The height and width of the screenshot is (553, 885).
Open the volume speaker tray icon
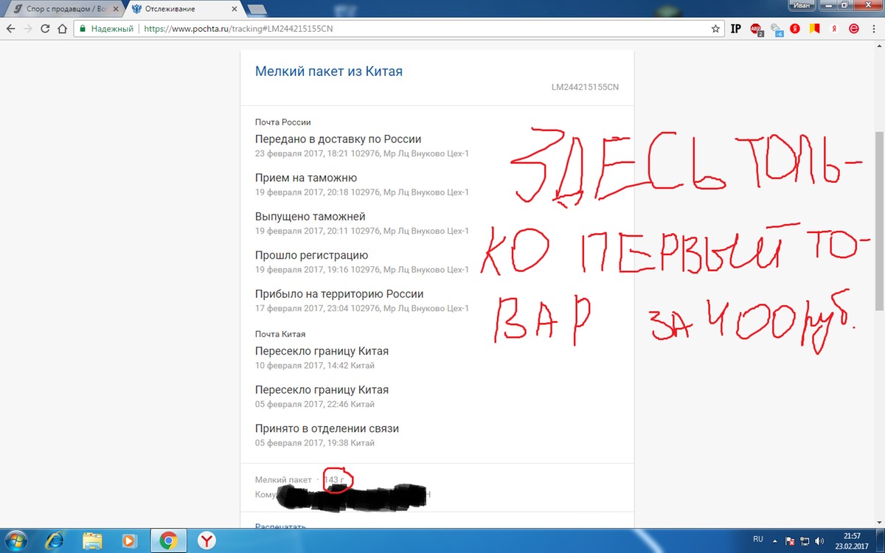pos(819,540)
